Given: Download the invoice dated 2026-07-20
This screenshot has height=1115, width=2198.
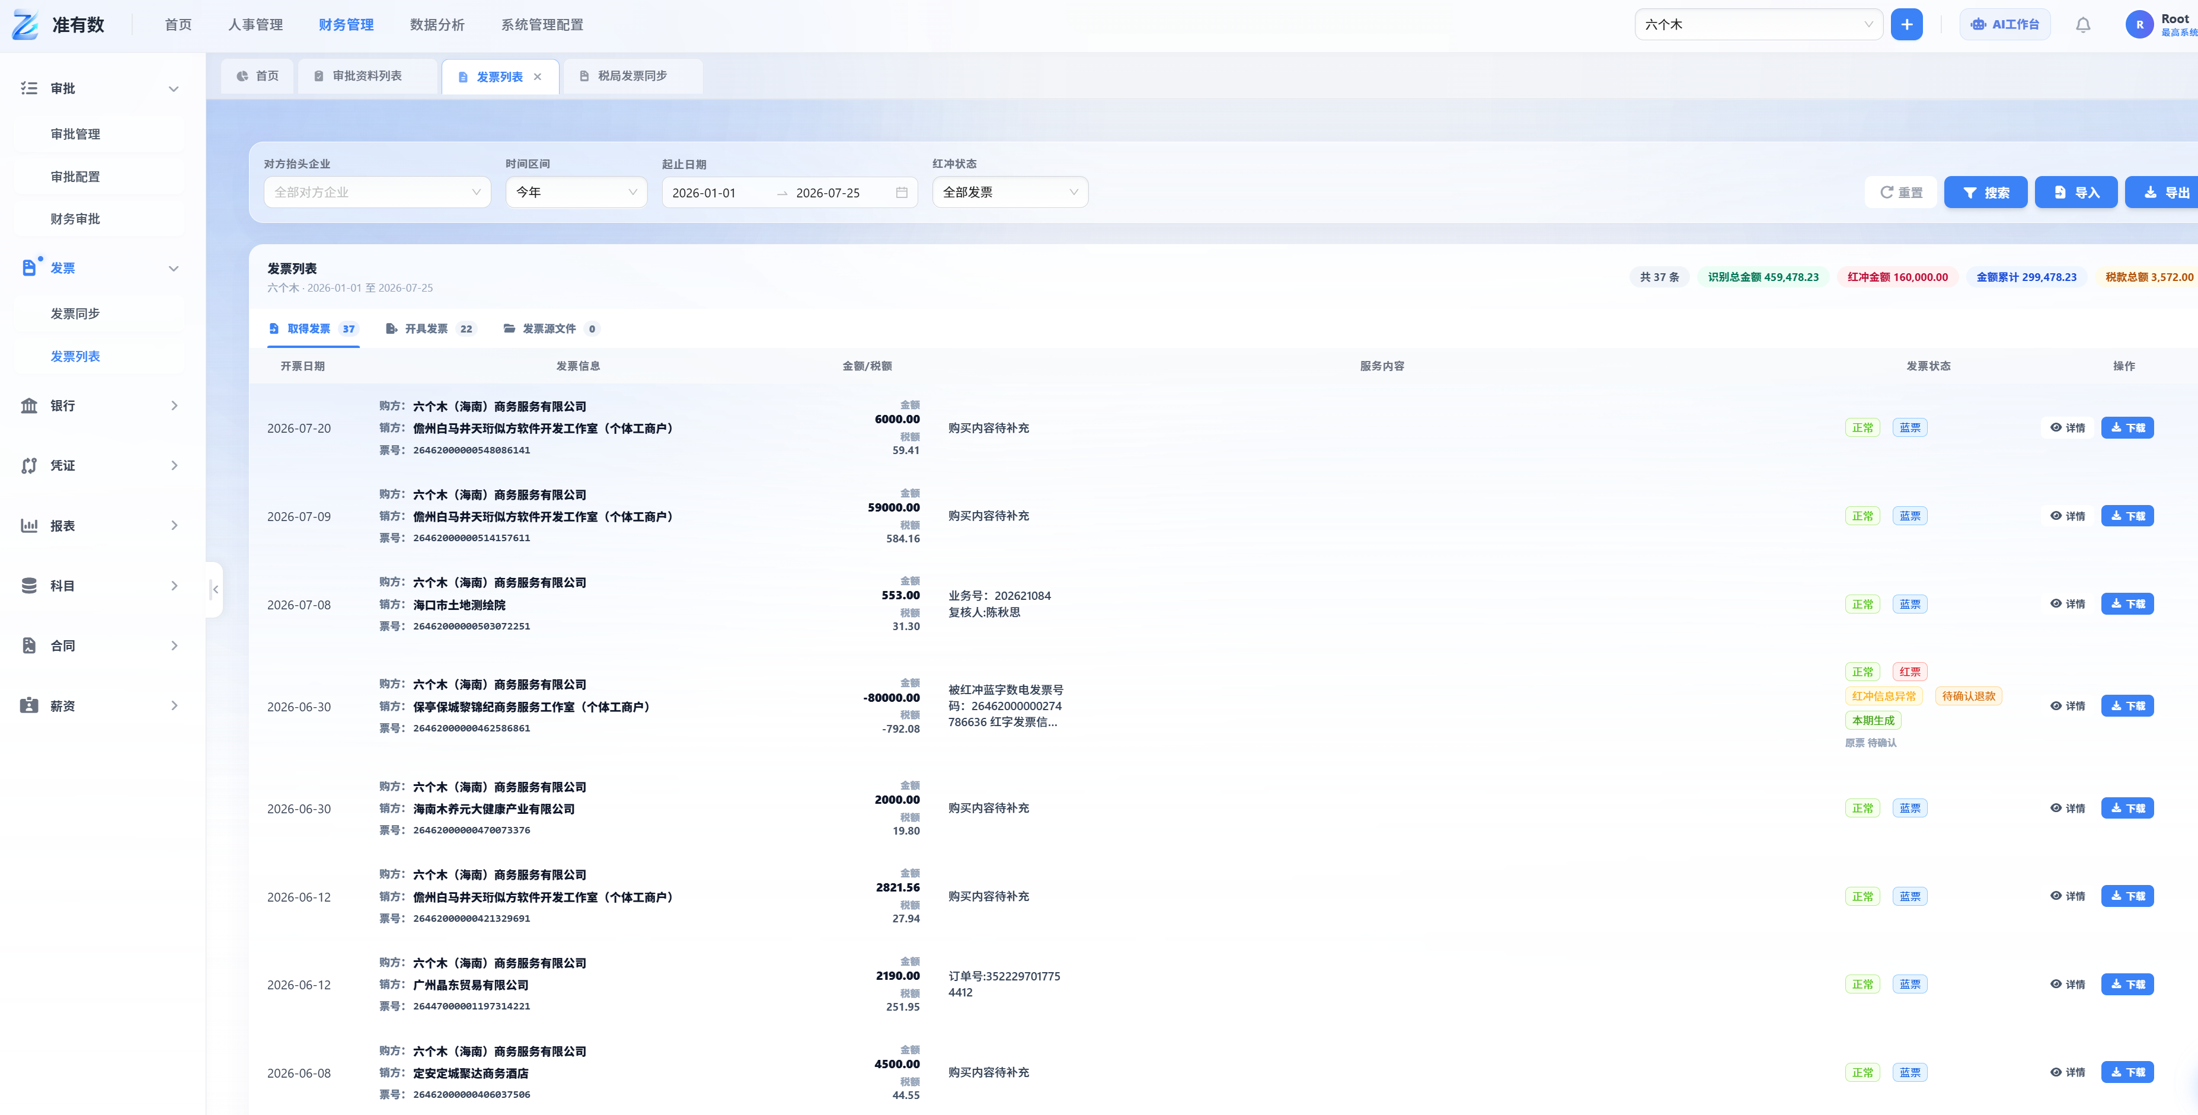Looking at the screenshot, I should 2127,428.
